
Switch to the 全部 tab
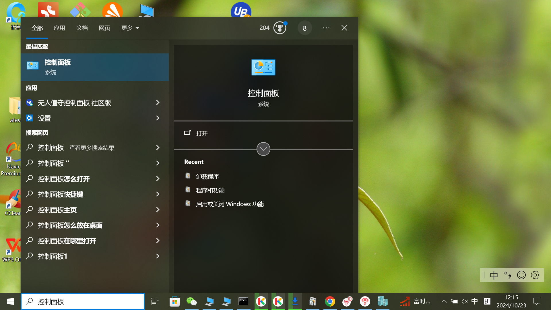coord(37,28)
